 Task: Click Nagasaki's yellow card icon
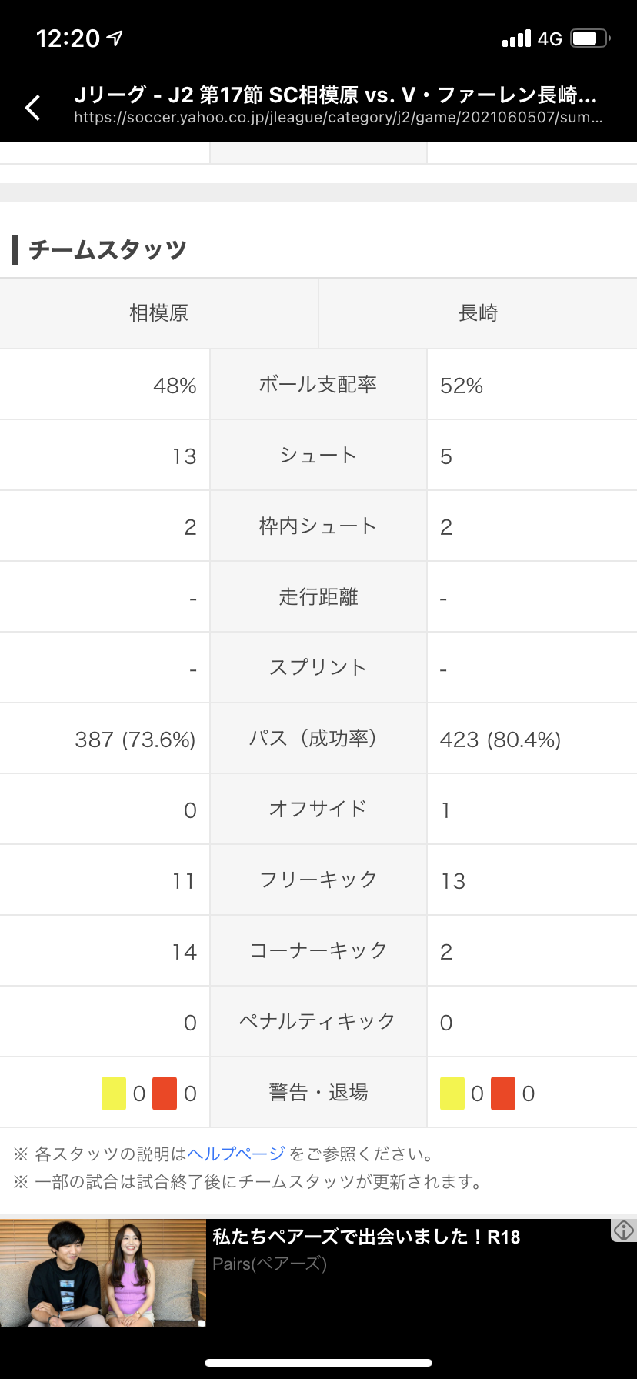coord(452,1094)
